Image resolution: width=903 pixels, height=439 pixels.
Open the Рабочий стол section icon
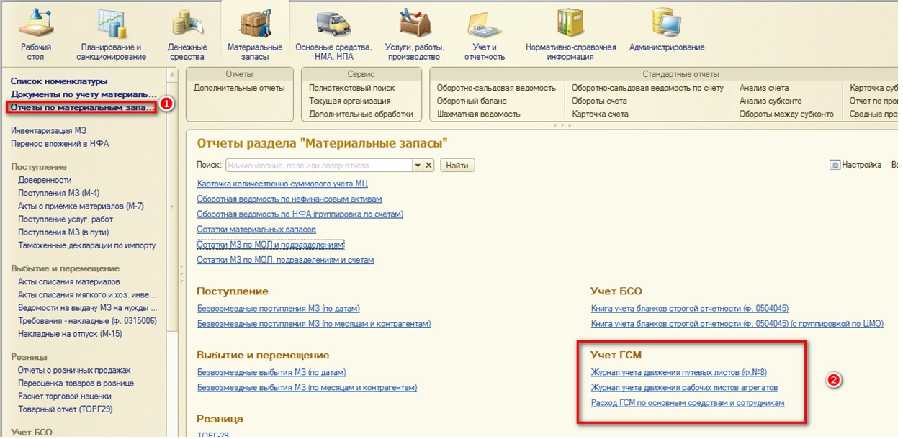pos(35,22)
